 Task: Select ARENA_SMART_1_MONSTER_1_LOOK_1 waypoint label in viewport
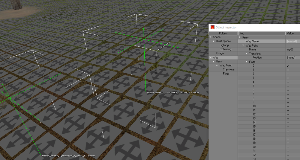173,92
